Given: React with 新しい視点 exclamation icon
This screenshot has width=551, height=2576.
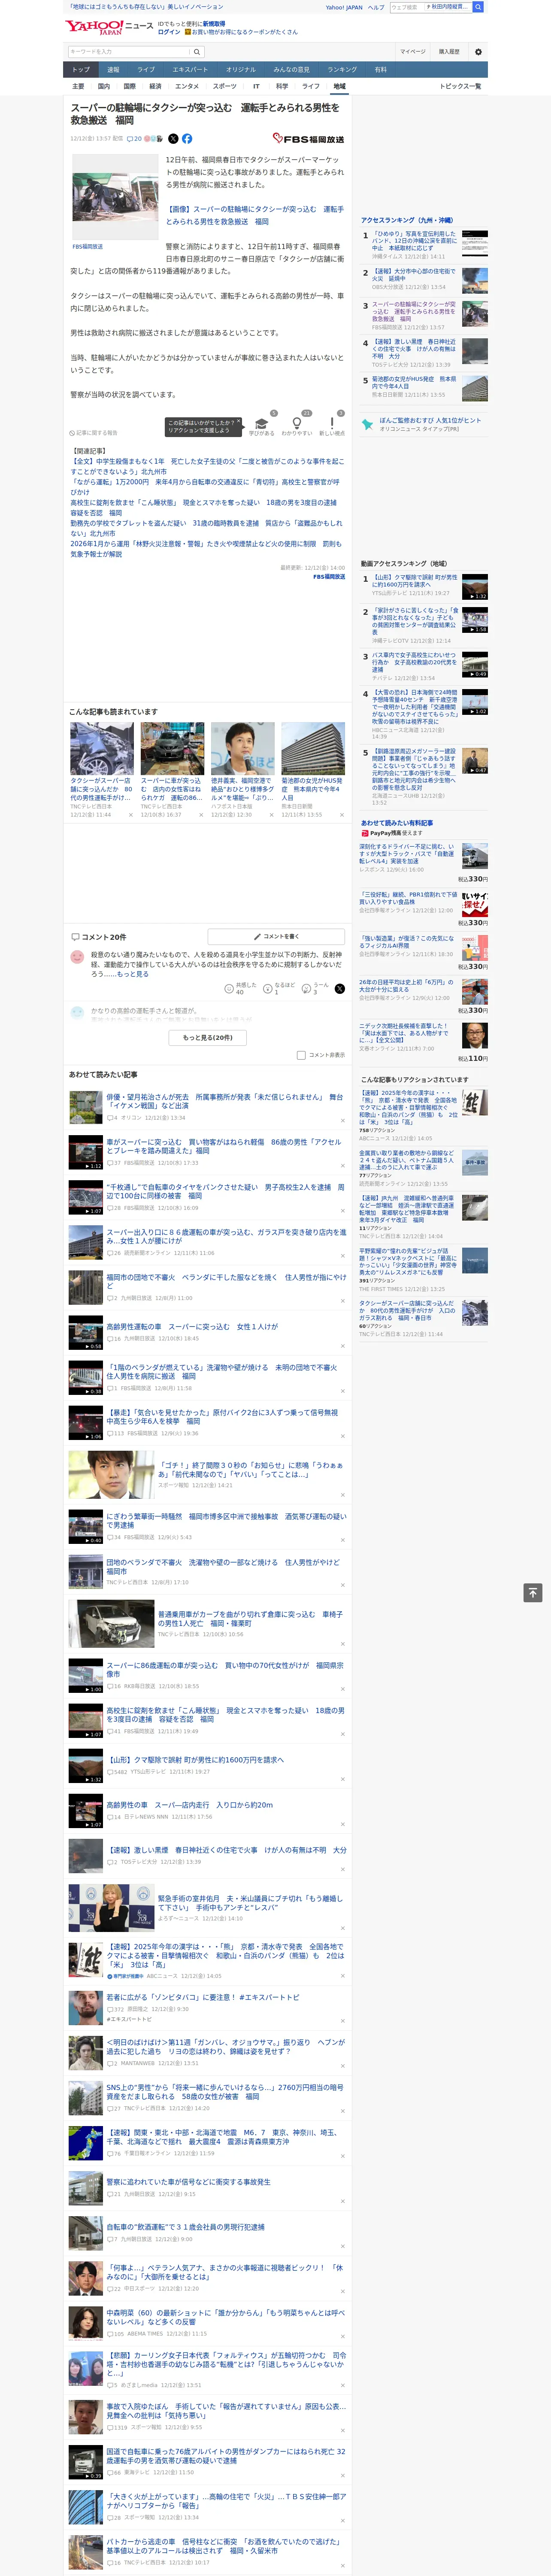Looking at the screenshot, I should (332, 424).
